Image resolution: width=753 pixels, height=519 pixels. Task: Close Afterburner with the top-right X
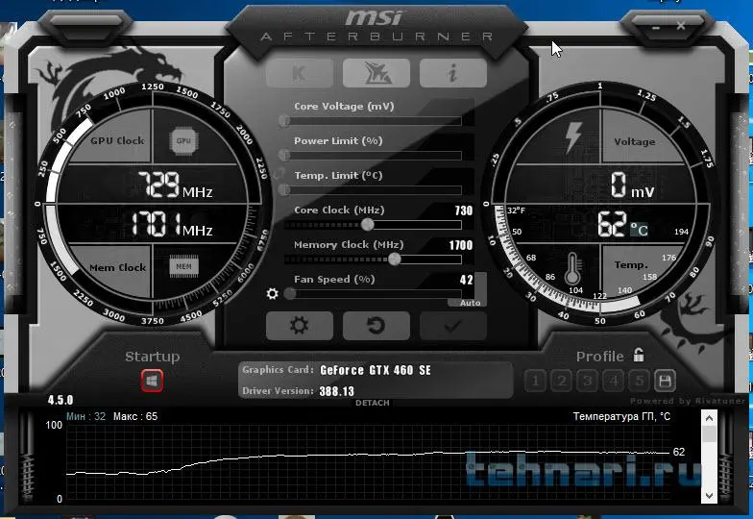681,25
